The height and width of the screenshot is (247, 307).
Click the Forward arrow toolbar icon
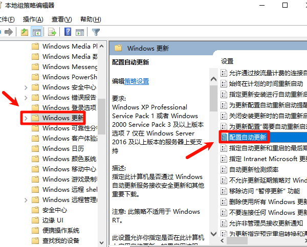[x=8, y=32]
